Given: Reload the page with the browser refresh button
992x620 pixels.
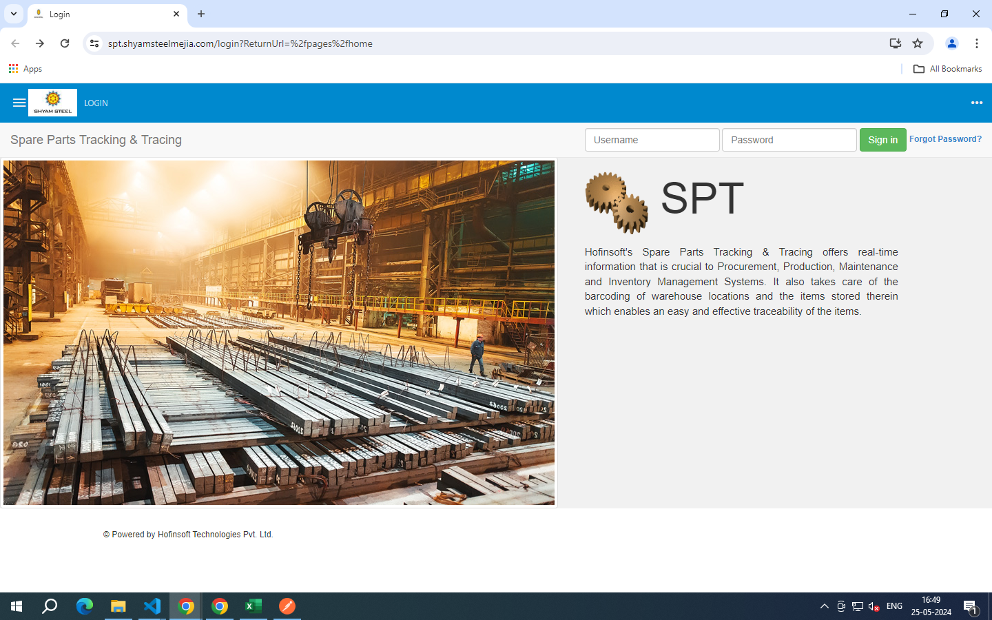Looking at the screenshot, I should (x=65, y=43).
